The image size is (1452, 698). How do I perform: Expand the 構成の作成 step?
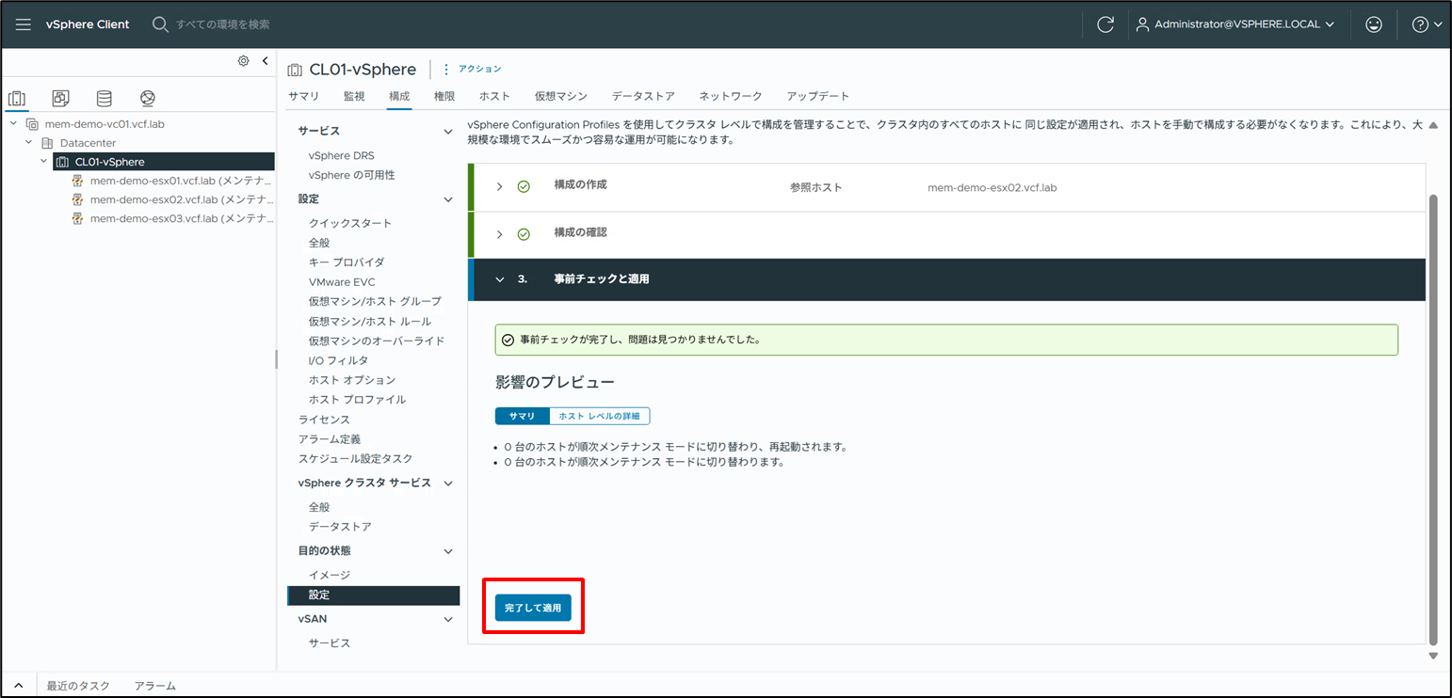pyautogui.click(x=499, y=187)
